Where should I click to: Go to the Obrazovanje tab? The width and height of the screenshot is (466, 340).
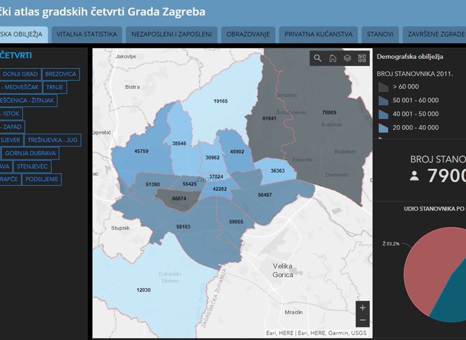[x=248, y=34]
